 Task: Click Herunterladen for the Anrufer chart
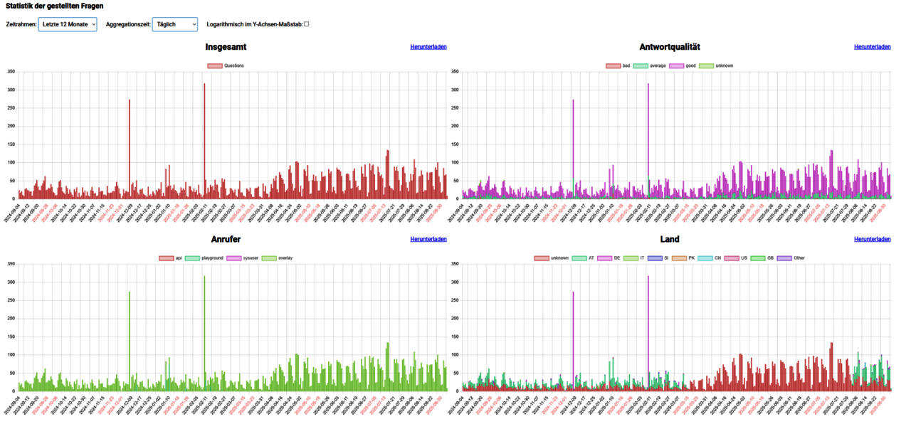(x=428, y=239)
